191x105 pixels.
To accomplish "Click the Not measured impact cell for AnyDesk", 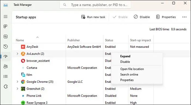I will pos(139,47).
